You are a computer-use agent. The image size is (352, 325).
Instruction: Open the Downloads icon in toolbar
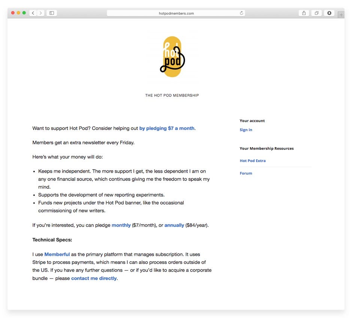pos(329,13)
